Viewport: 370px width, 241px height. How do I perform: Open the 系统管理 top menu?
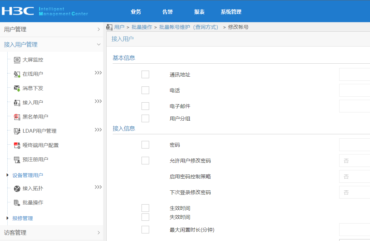point(231,12)
